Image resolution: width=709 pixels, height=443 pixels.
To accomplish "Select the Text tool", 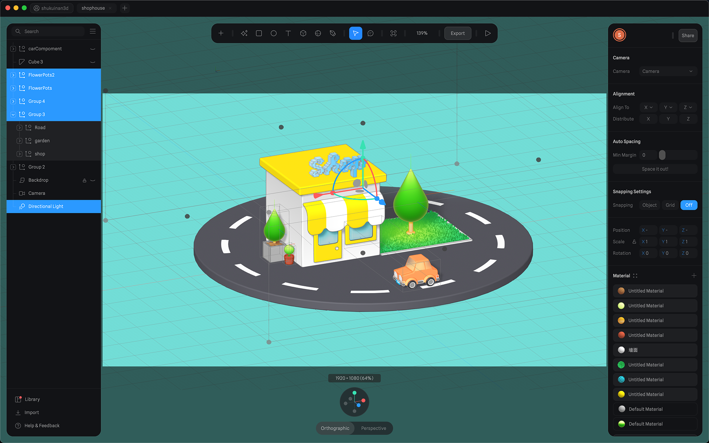I will coord(288,33).
